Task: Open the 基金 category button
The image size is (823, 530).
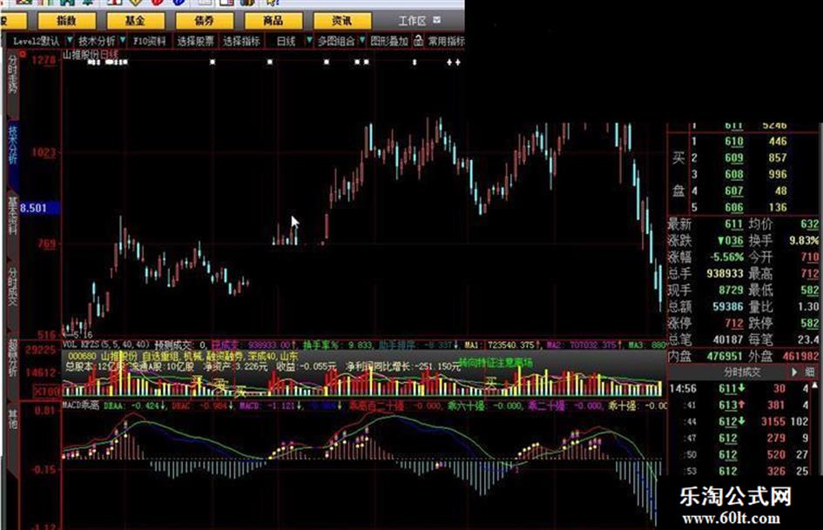Action: [x=135, y=21]
